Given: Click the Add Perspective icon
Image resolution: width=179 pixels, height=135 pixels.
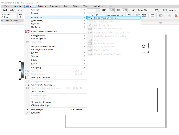Looking at the screenshot, I should click(27, 78).
